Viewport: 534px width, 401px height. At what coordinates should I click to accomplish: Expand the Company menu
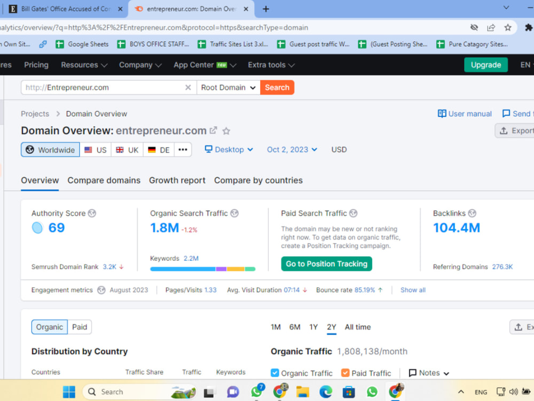pos(140,65)
